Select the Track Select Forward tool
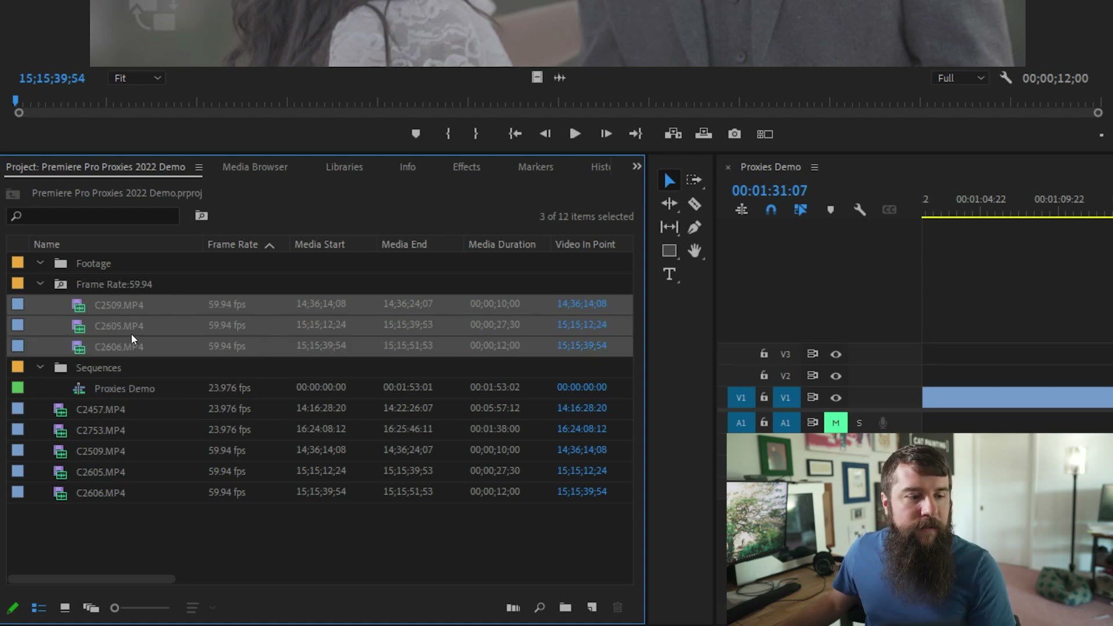 pyautogui.click(x=694, y=180)
